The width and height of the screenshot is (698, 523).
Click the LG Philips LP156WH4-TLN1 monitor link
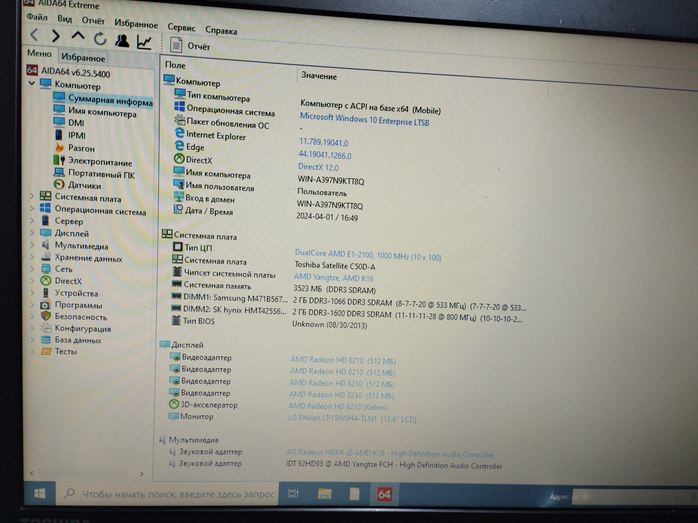pos(352,418)
